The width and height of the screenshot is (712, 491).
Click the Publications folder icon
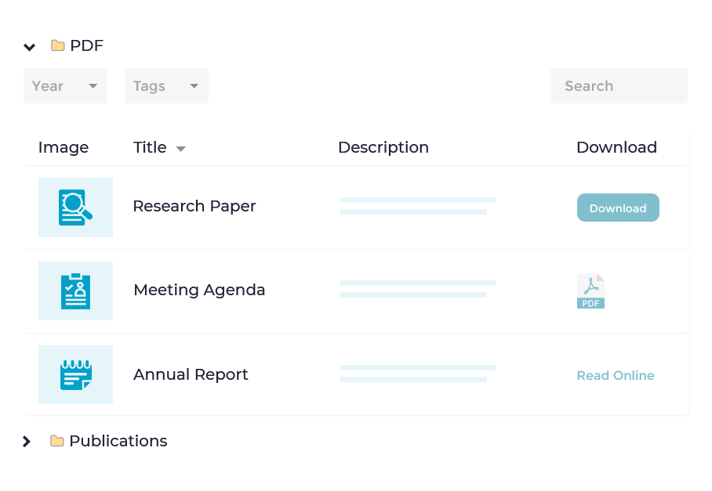[57, 441]
